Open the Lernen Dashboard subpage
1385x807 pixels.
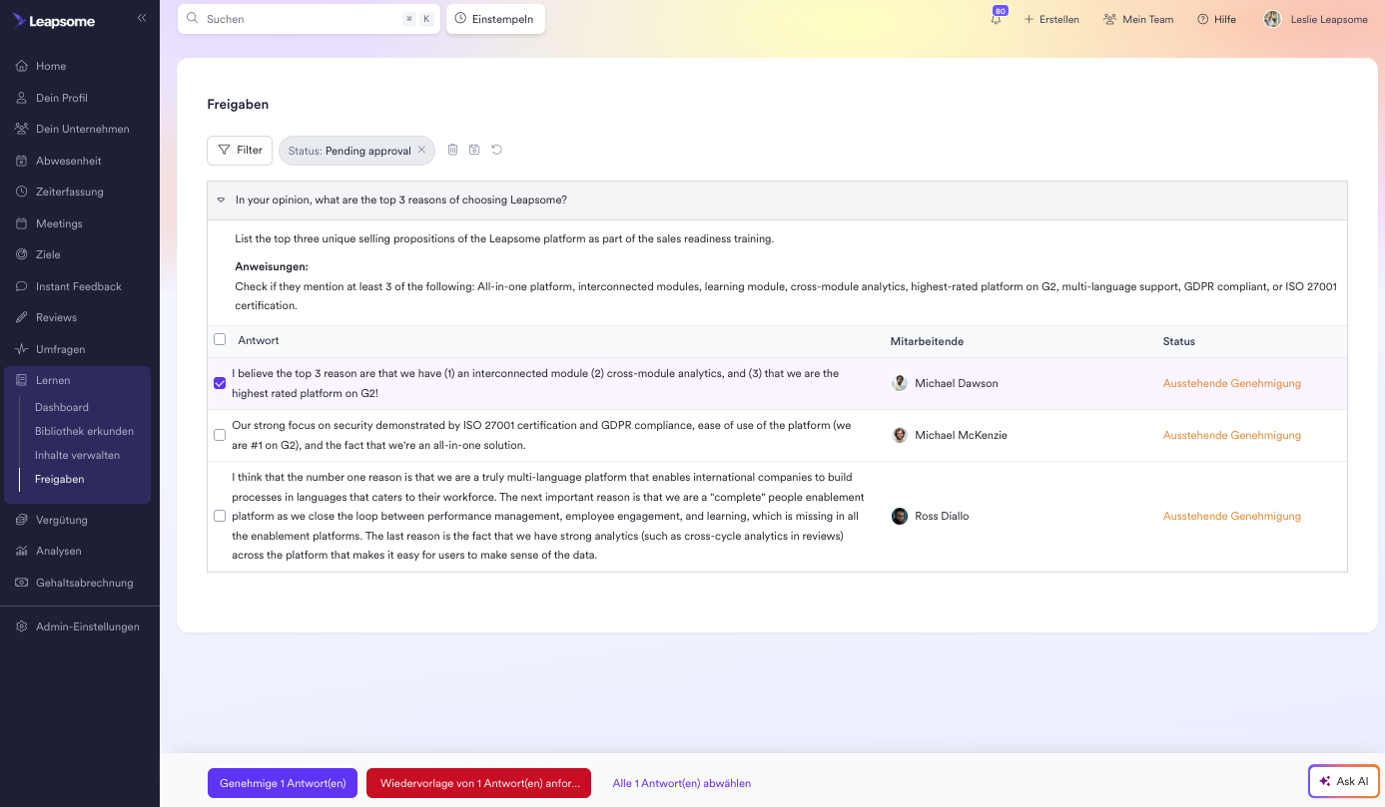click(x=62, y=407)
